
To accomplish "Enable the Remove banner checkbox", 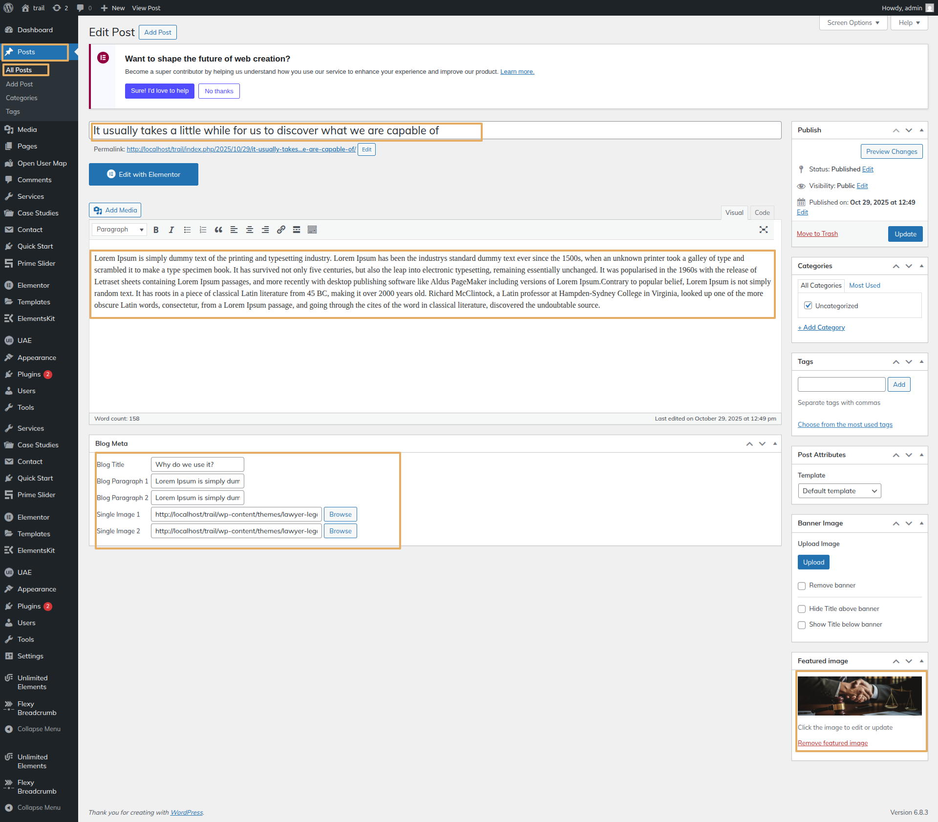I will pyautogui.click(x=802, y=586).
